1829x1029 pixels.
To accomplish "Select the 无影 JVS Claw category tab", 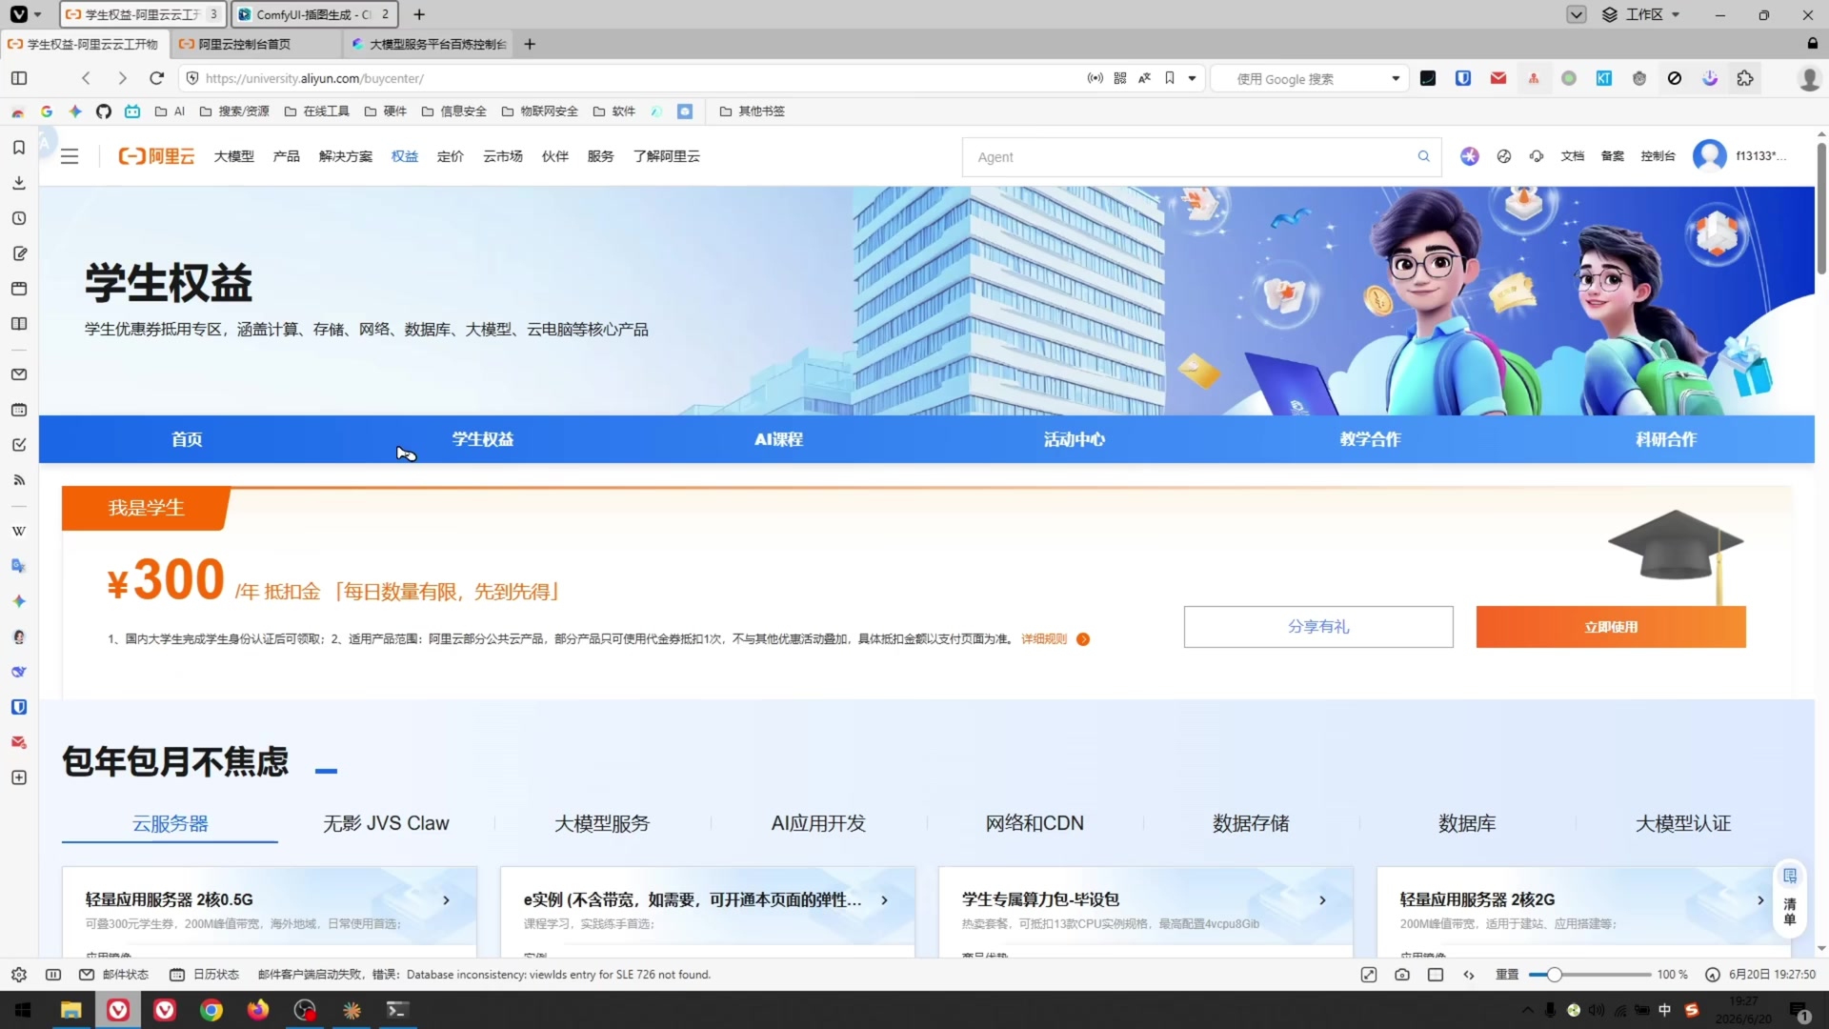I will click(x=386, y=823).
